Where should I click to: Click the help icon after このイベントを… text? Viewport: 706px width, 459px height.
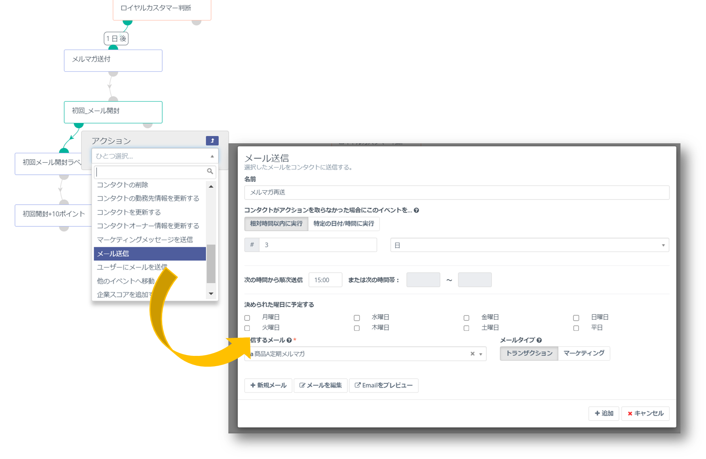tap(416, 210)
